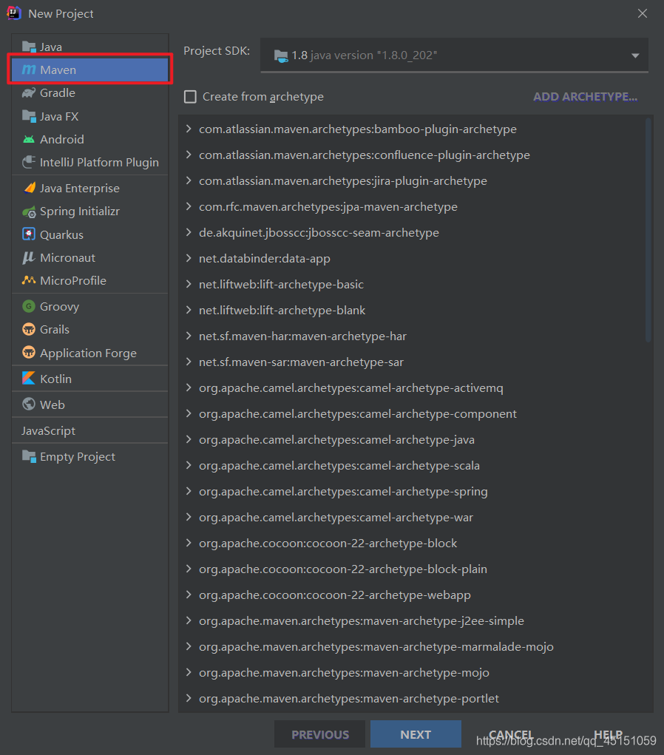Click the Java Enterprise icon

(29, 188)
